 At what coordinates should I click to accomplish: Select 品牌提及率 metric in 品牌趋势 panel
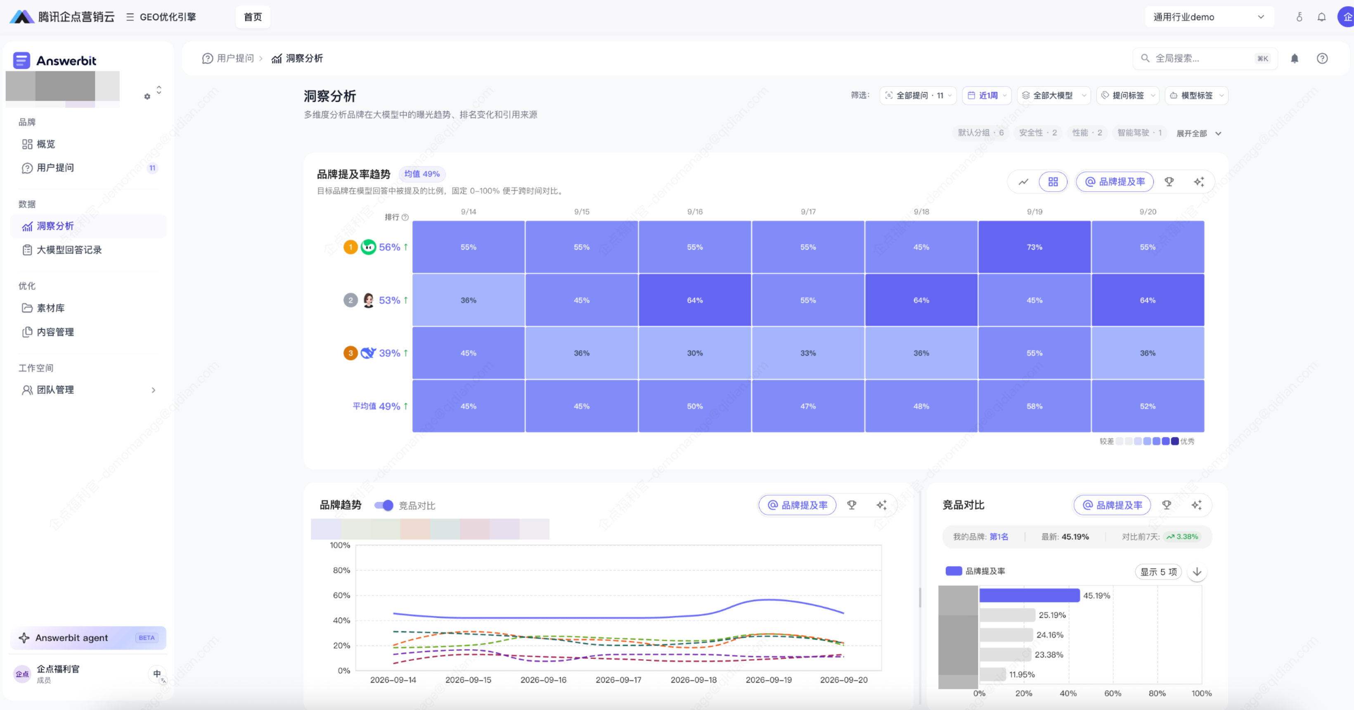pyautogui.click(x=798, y=505)
